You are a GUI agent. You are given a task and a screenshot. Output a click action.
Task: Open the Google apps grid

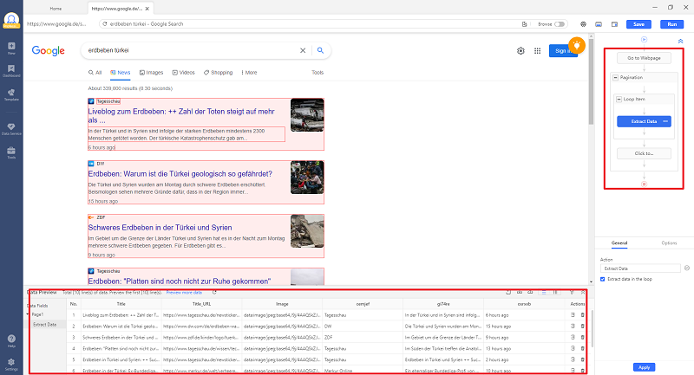tap(537, 51)
